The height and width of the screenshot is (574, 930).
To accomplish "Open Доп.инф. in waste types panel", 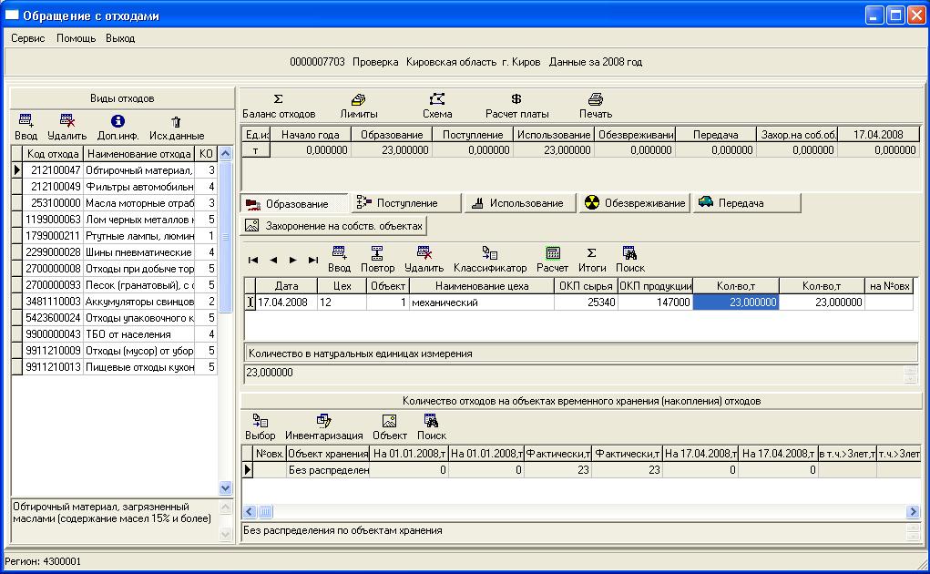I will (117, 128).
